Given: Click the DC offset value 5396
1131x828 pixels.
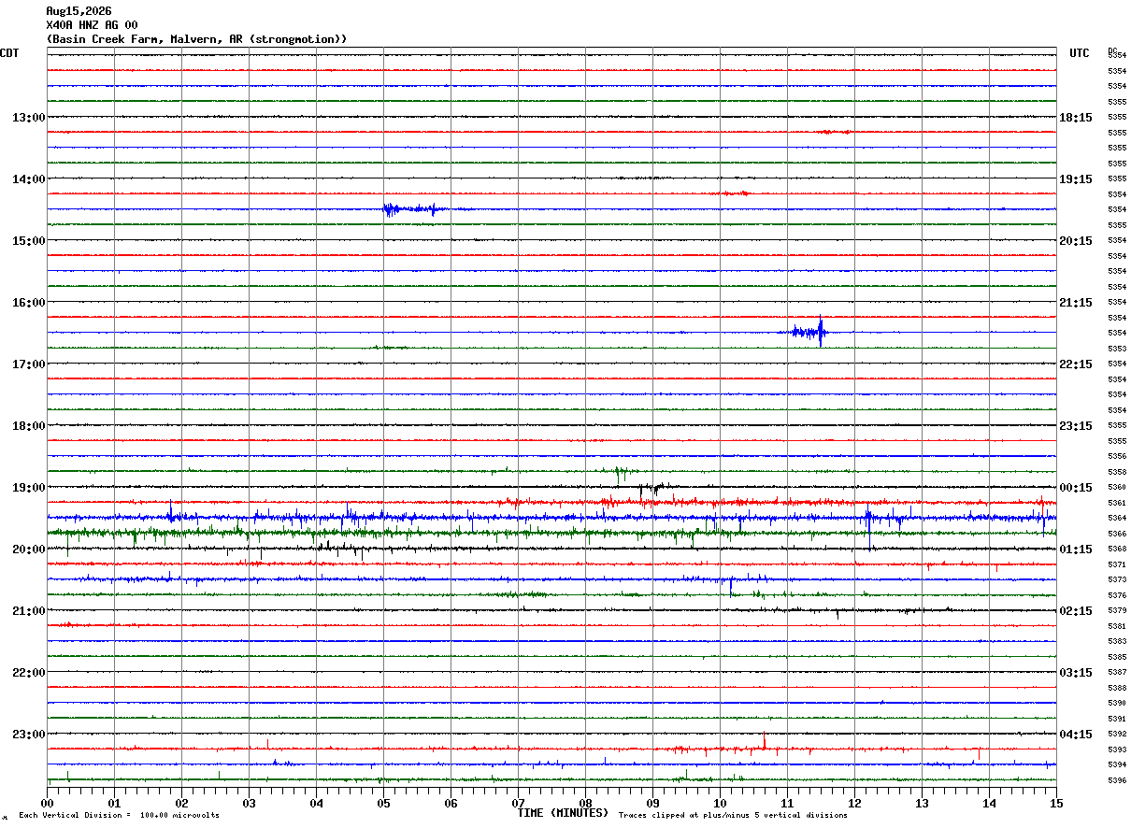Looking at the screenshot, I should [1117, 780].
